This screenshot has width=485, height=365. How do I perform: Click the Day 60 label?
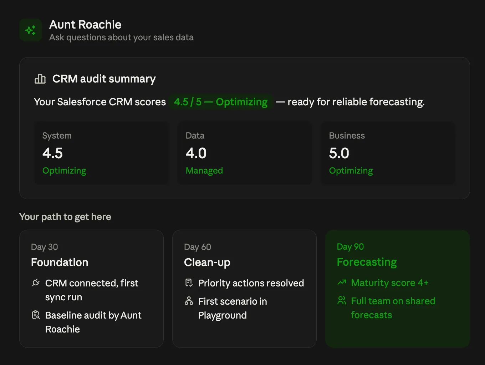pyautogui.click(x=198, y=247)
